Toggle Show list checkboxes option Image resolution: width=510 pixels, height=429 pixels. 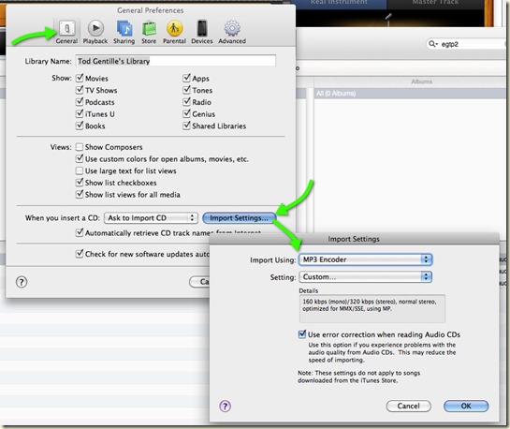[x=80, y=183]
